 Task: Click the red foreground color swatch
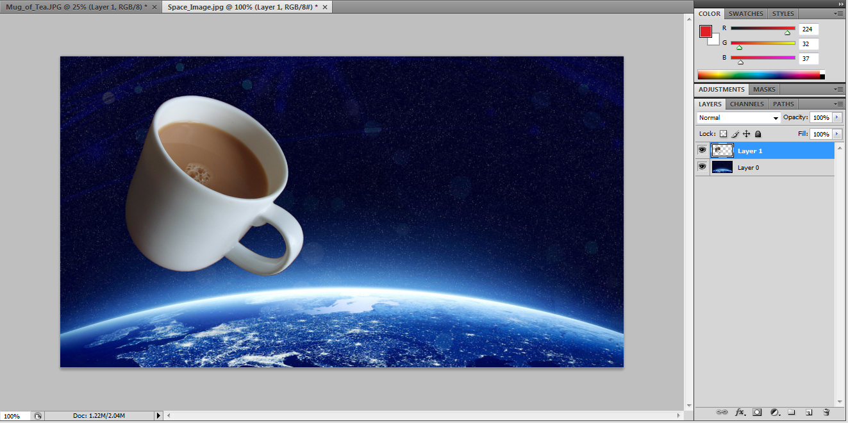[x=705, y=31]
